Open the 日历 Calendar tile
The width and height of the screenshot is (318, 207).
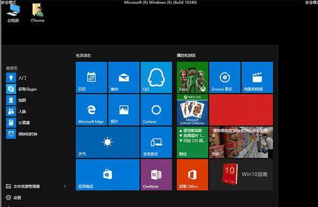(91, 77)
